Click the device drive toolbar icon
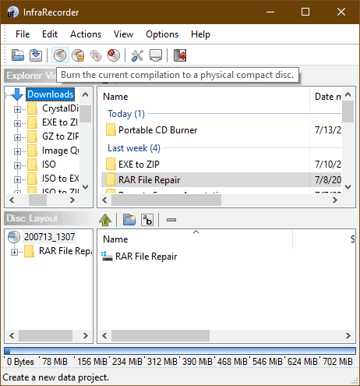The image size is (360, 386). (x=156, y=55)
